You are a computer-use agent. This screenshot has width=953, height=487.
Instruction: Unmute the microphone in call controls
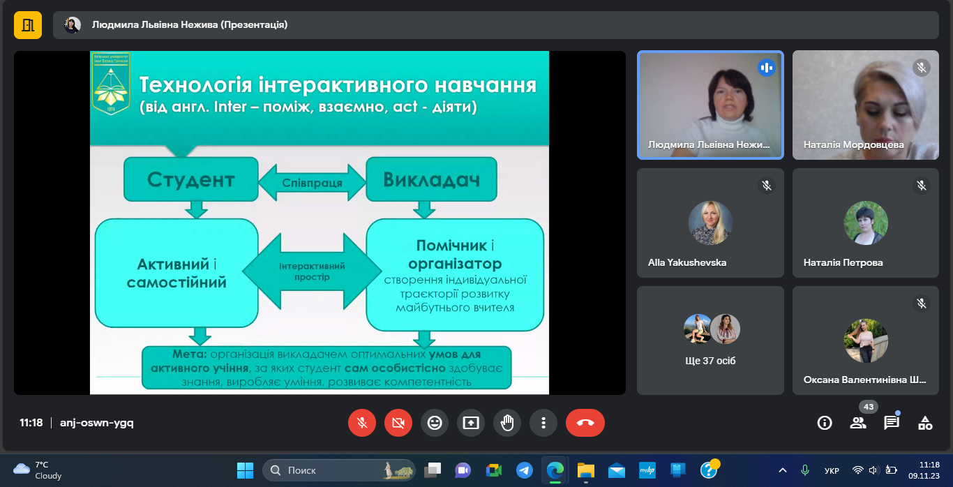click(361, 423)
